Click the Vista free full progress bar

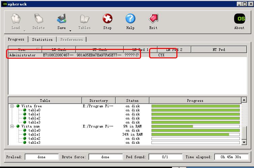click(196, 106)
